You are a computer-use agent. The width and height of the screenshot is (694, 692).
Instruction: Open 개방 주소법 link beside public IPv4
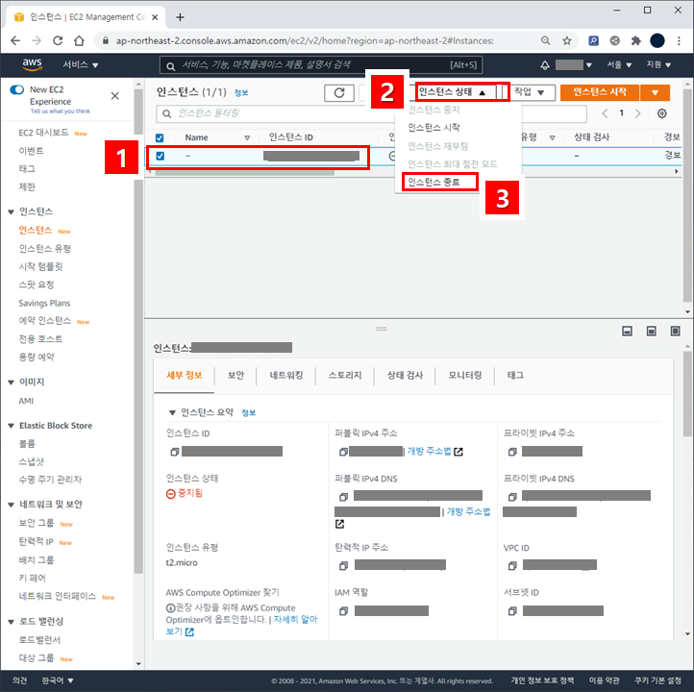pyautogui.click(x=429, y=452)
